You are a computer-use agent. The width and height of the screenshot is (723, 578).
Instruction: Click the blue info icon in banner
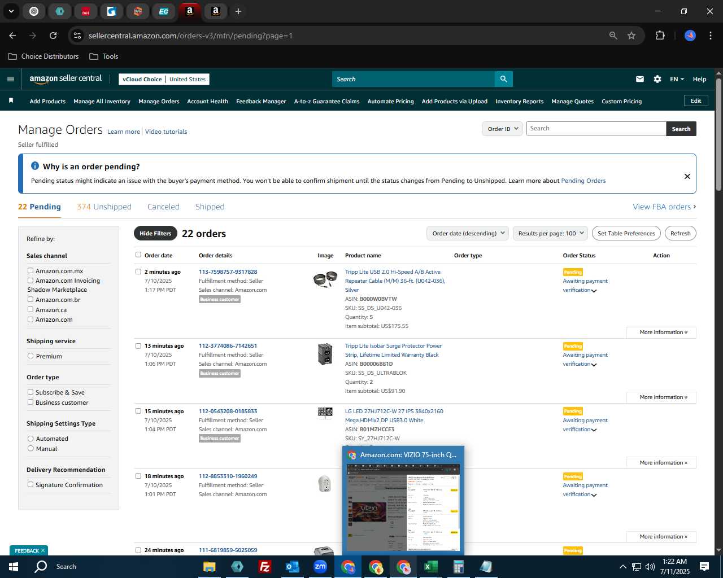coord(35,166)
